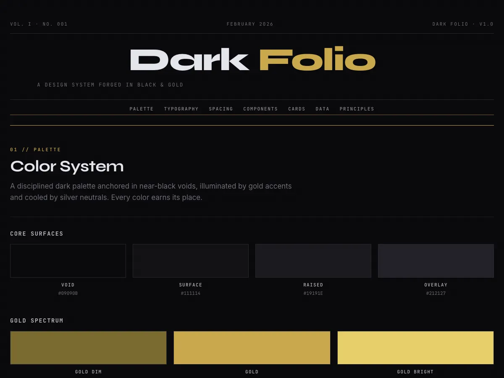
Task: Open the DATA section
Action: pyautogui.click(x=323, y=109)
